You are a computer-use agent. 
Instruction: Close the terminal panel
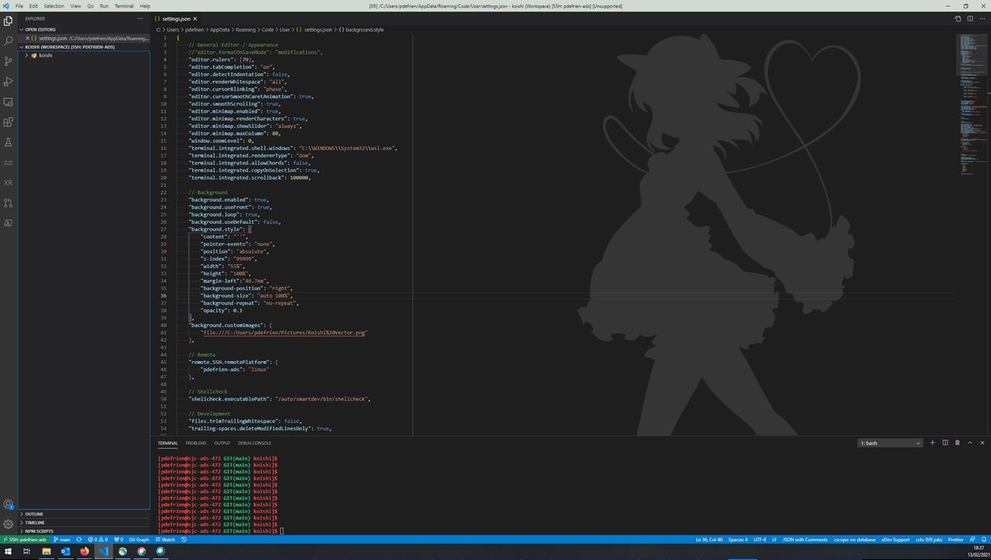pos(982,443)
